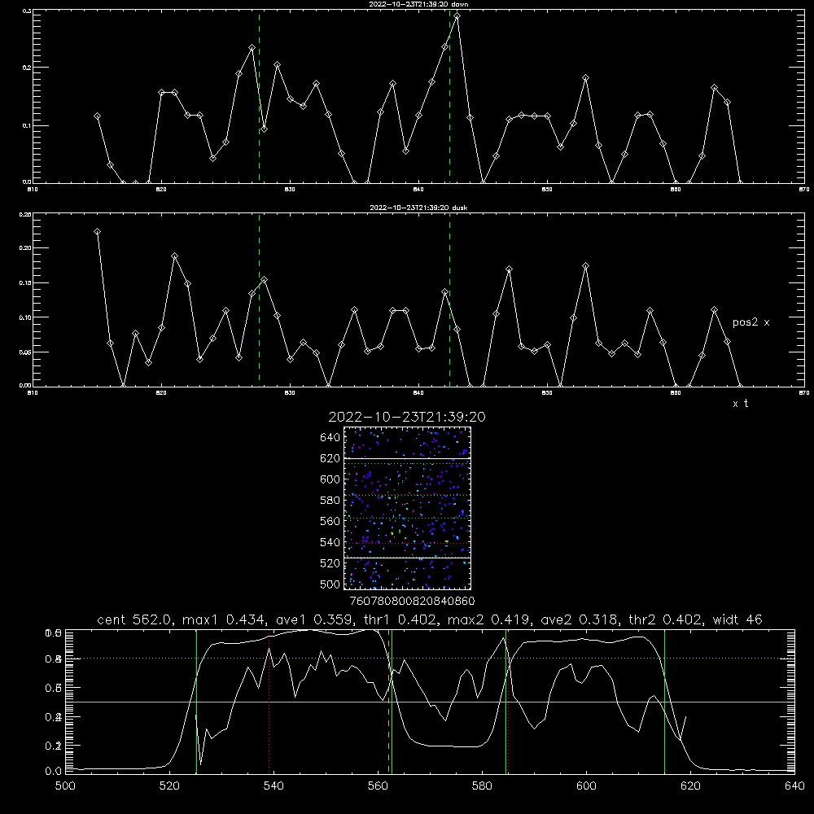Click "cent 562.0" in the bottom plot header

[134, 619]
